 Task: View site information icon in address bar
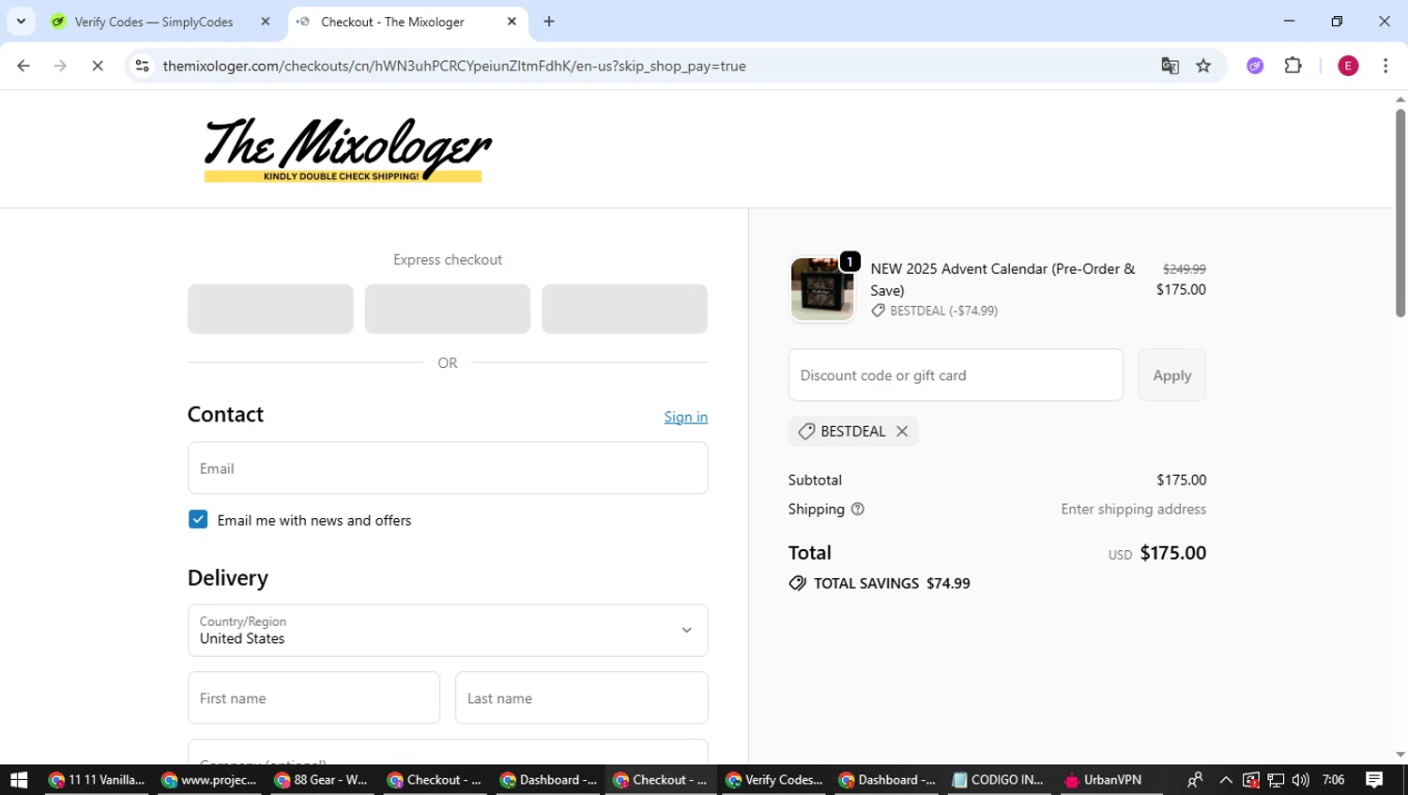click(142, 66)
